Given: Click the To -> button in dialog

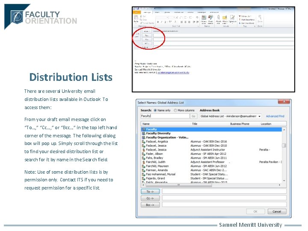Looking at the screenshot, I should (150, 191).
